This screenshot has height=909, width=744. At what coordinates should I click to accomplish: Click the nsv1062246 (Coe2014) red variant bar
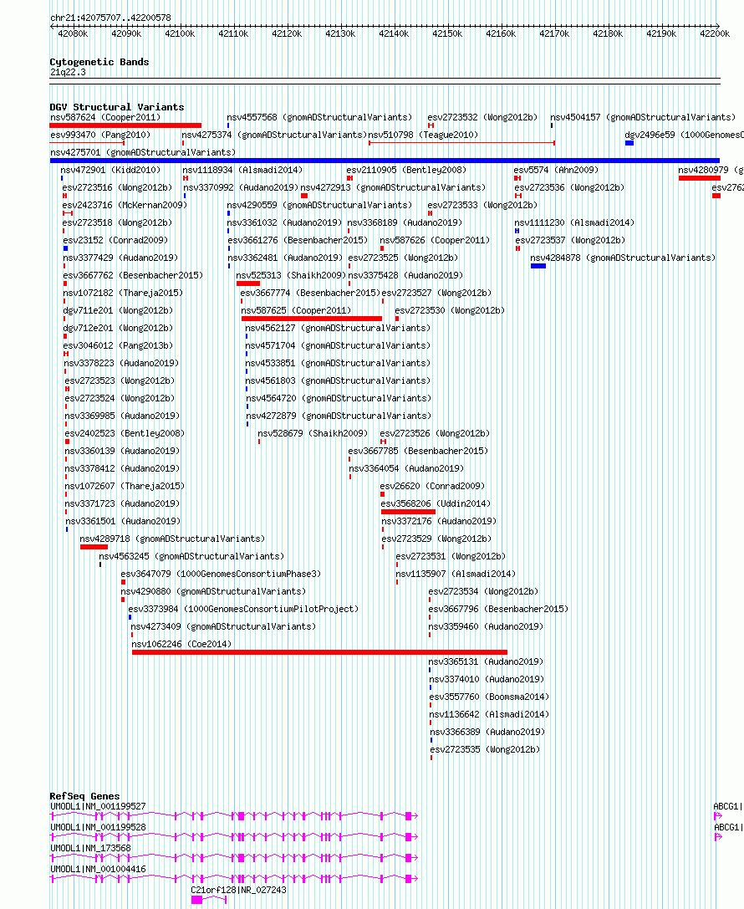(x=319, y=652)
